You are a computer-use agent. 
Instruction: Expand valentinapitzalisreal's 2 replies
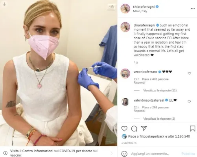coord(159,119)
